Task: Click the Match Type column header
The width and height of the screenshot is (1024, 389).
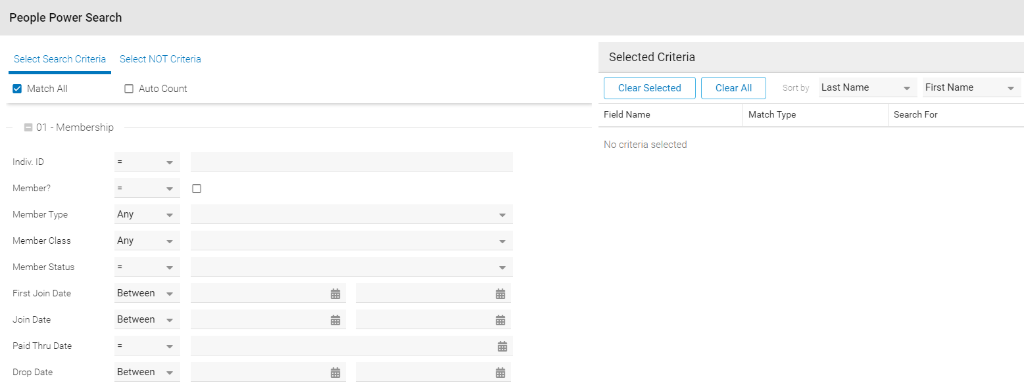Action: tap(816, 114)
